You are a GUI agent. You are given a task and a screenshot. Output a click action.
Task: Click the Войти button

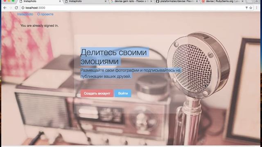click(123, 94)
